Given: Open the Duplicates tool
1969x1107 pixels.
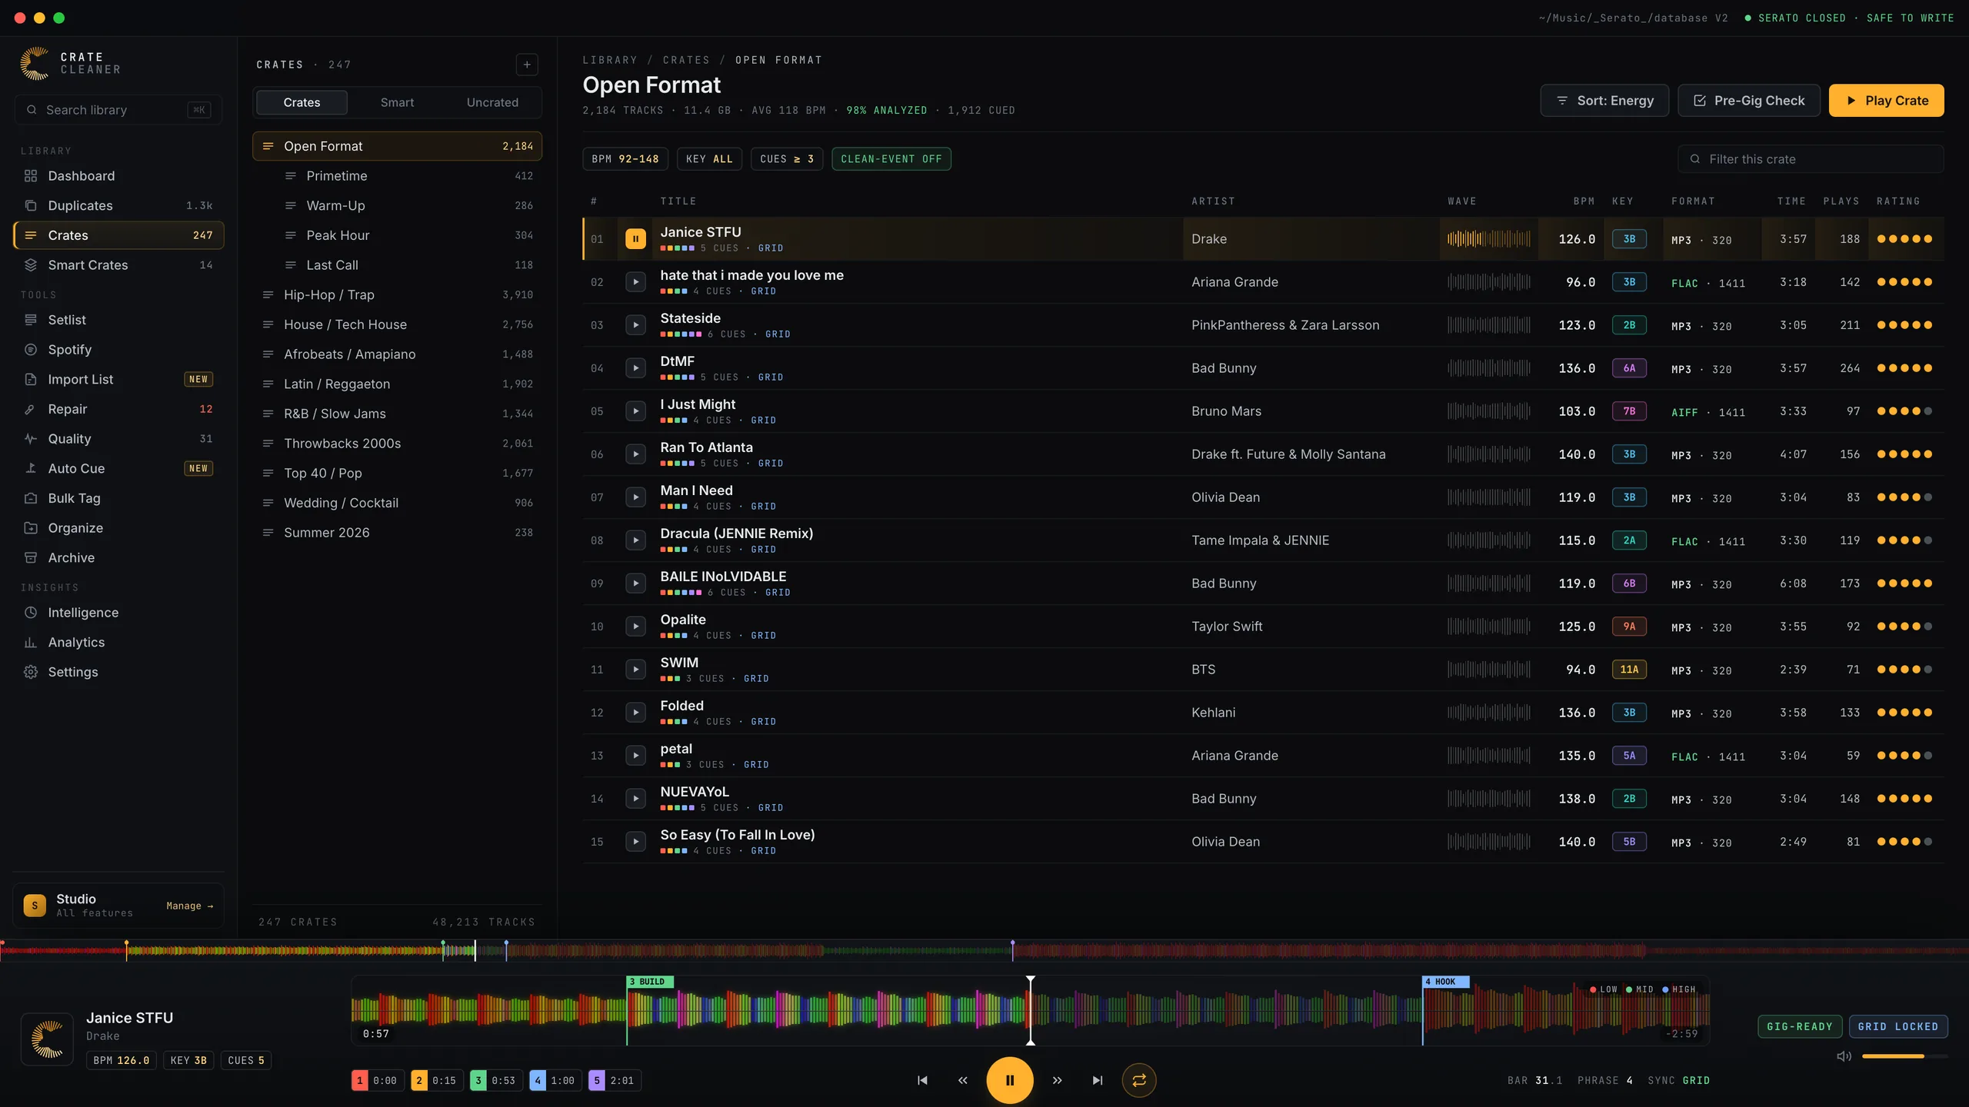Looking at the screenshot, I should 118,205.
